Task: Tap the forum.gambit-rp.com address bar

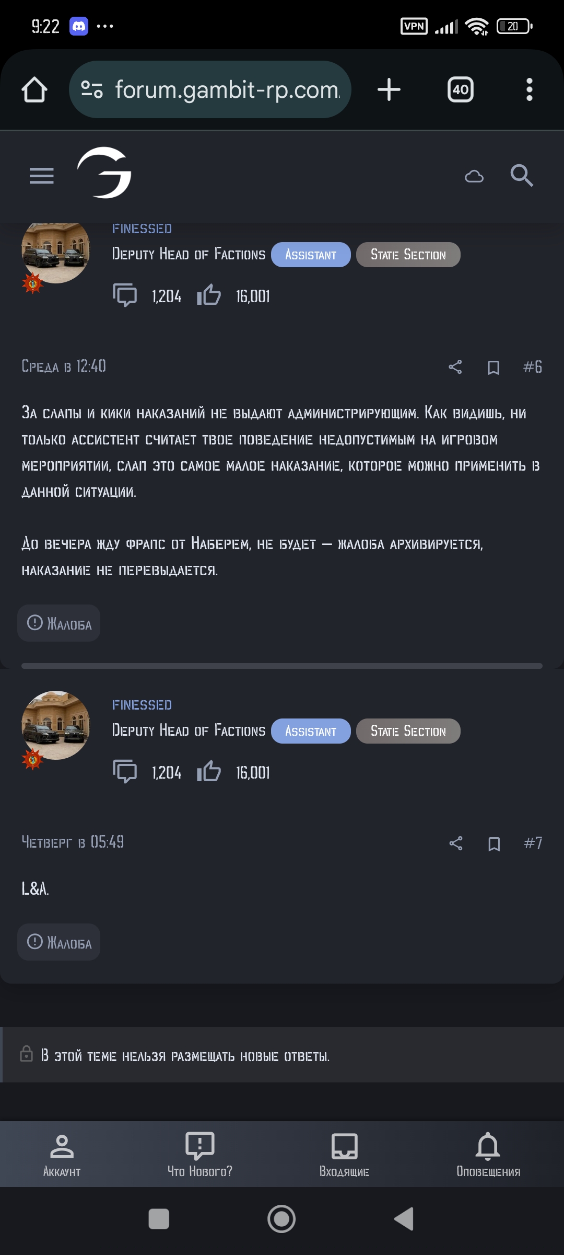Action: [219, 90]
